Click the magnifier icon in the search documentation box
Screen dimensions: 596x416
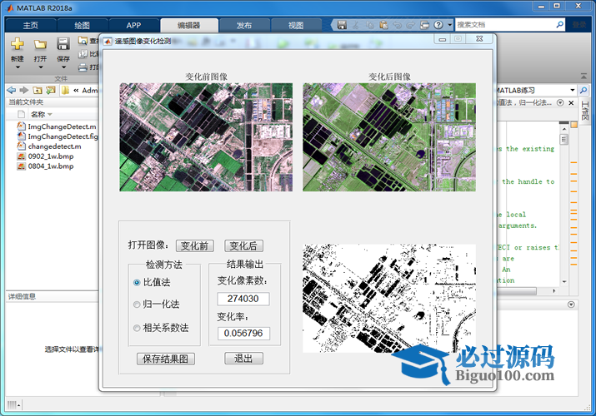(x=559, y=25)
